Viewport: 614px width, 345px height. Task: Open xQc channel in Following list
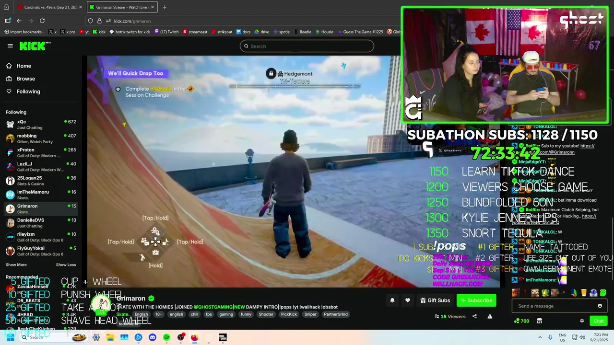(x=41, y=125)
